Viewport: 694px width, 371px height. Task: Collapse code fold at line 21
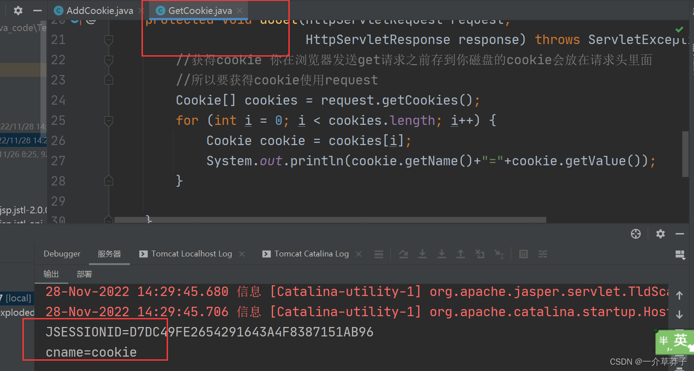tap(109, 40)
